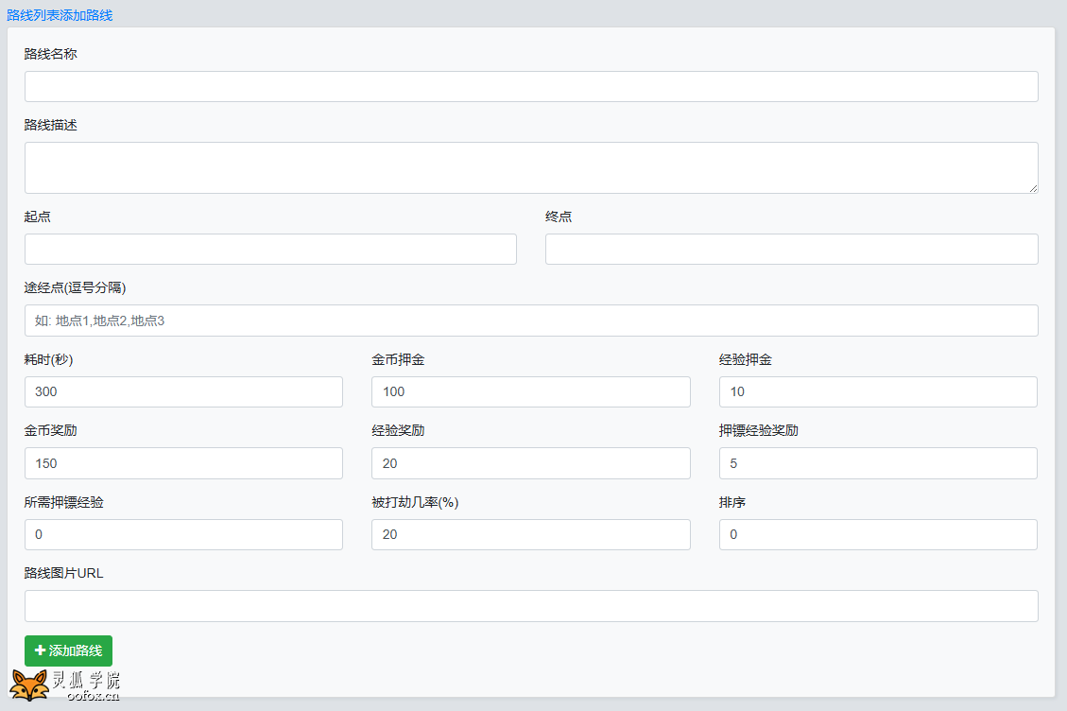Focus the 经验奖励 field with 20
The width and height of the screenshot is (1067, 711).
click(x=531, y=463)
